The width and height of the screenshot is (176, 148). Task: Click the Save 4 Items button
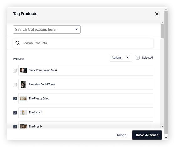[147, 135]
